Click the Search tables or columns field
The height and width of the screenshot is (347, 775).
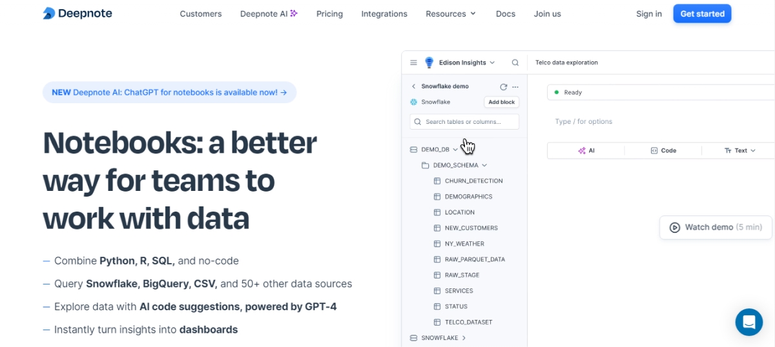click(465, 121)
